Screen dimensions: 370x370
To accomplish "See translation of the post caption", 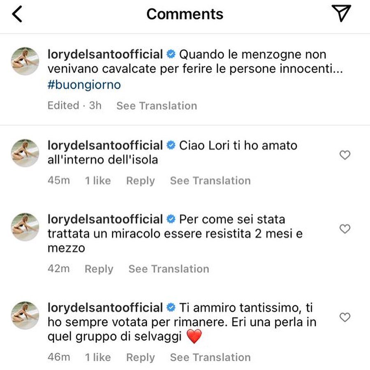I will [x=156, y=106].
